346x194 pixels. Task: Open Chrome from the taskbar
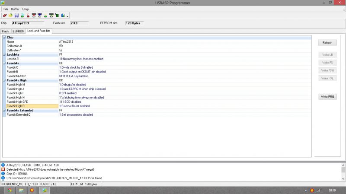pyautogui.click(x=10, y=190)
